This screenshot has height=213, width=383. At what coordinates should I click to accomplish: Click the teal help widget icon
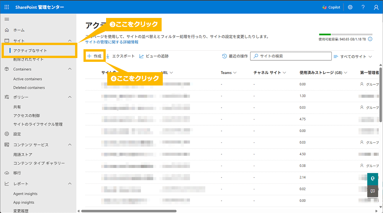373,178
